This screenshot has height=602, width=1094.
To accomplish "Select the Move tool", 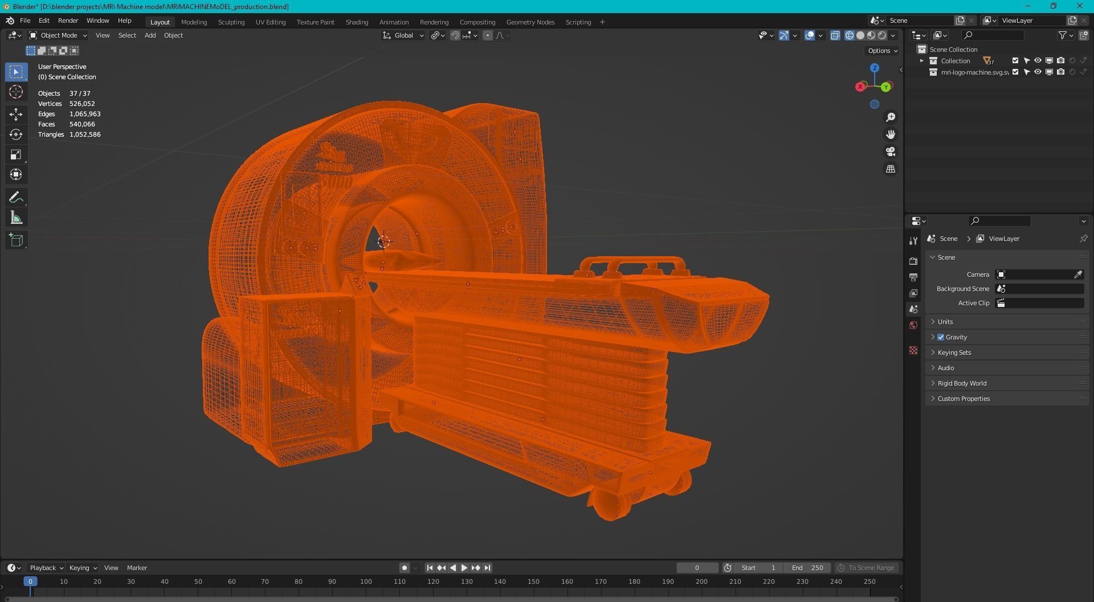I will pos(16,114).
